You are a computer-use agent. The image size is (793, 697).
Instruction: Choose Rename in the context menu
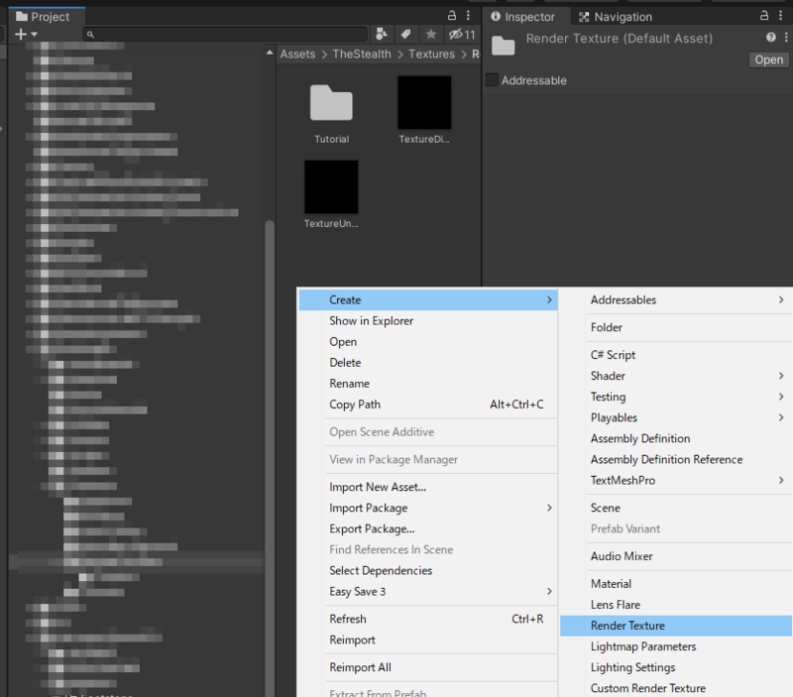pyautogui.click(x=428, y=384)
